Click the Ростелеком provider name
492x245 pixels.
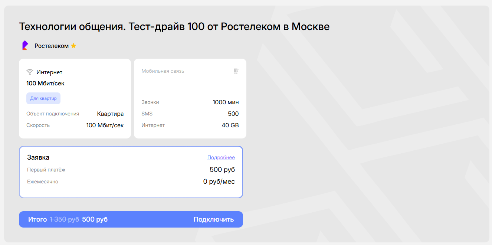click(52, 46)
